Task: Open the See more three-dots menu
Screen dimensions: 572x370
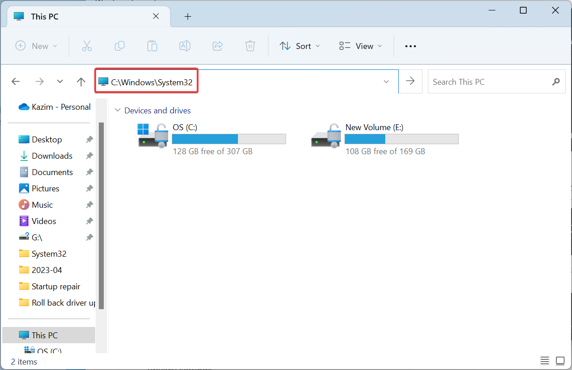Action: tap(410, 46)
